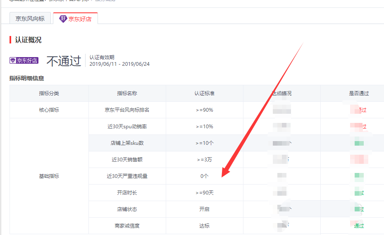Click the 开店时长 row name
384x235 pixels.
click(127, 193)
